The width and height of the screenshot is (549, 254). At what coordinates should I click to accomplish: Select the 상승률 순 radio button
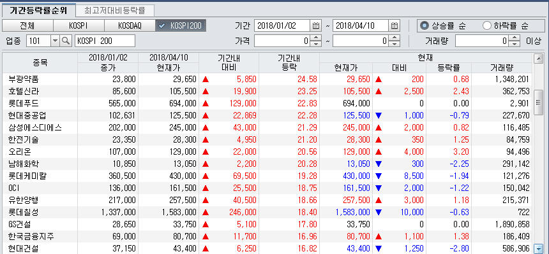[425, 25]
